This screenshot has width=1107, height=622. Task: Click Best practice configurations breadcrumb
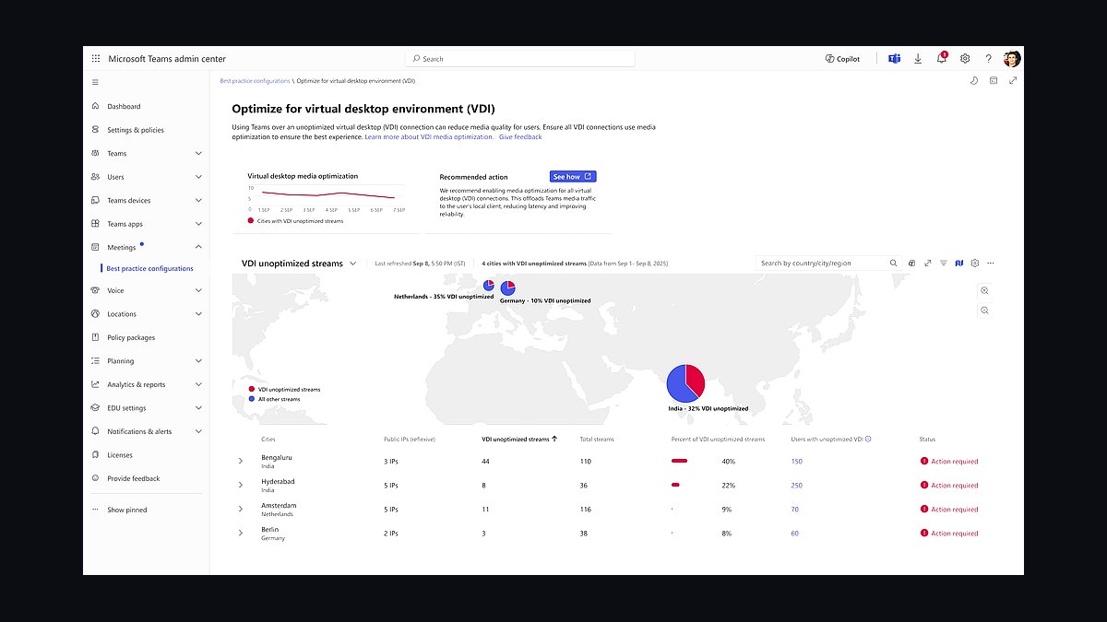(x=255, y=81)
